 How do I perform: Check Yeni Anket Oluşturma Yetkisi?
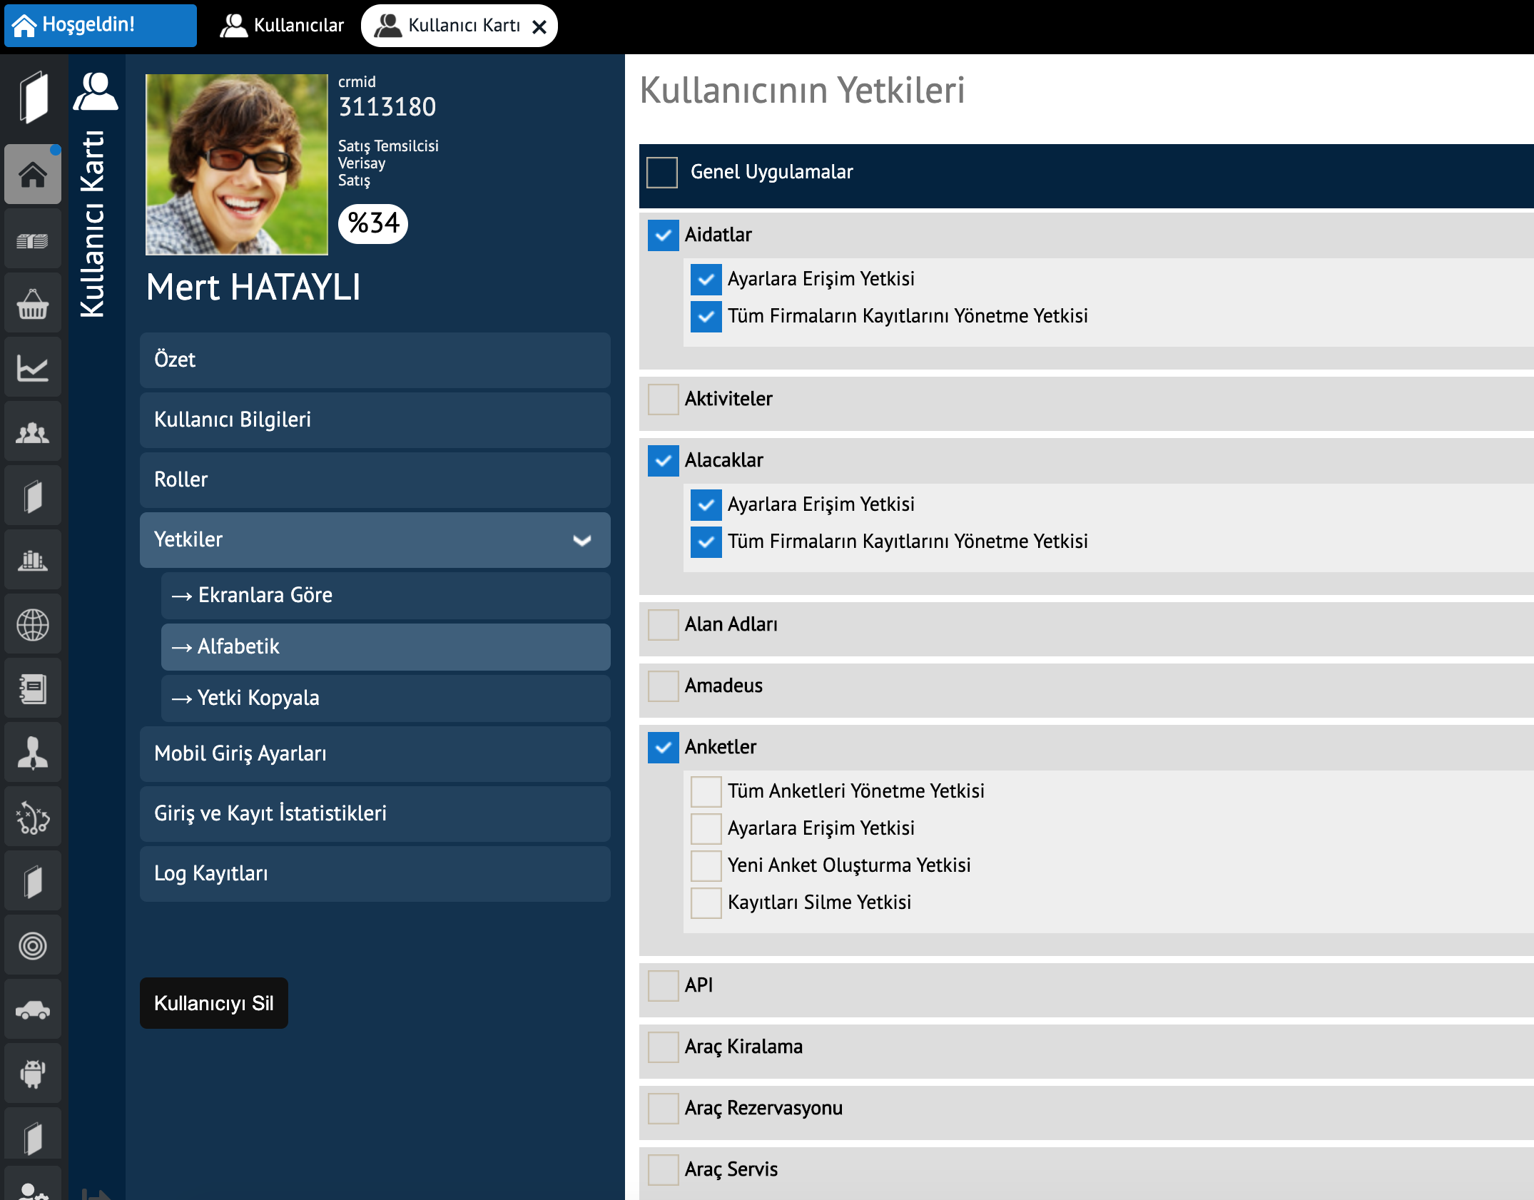pos(706,865)
